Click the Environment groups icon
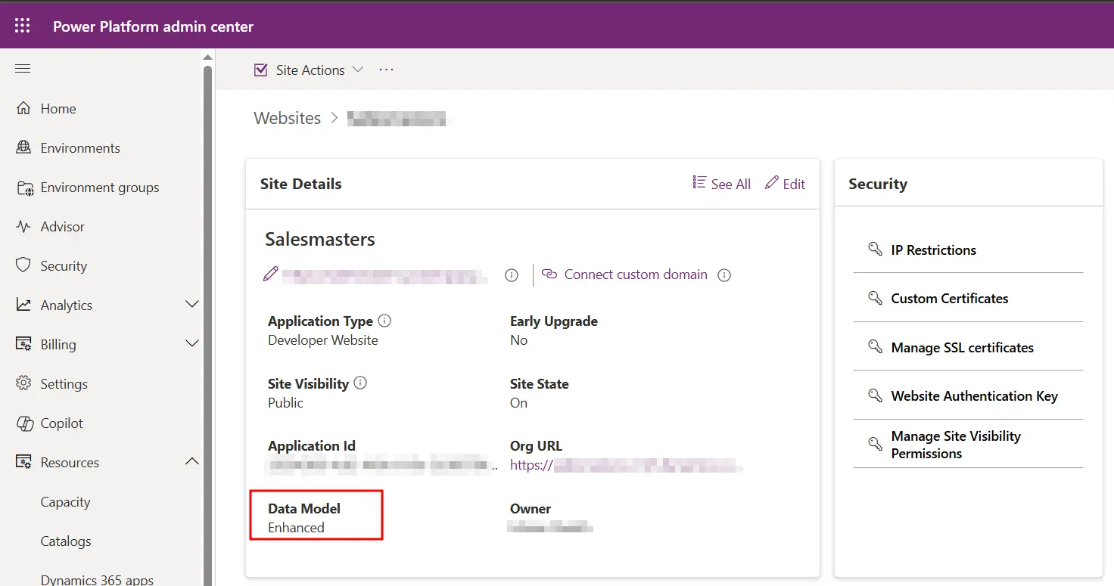 click(25, 188)
